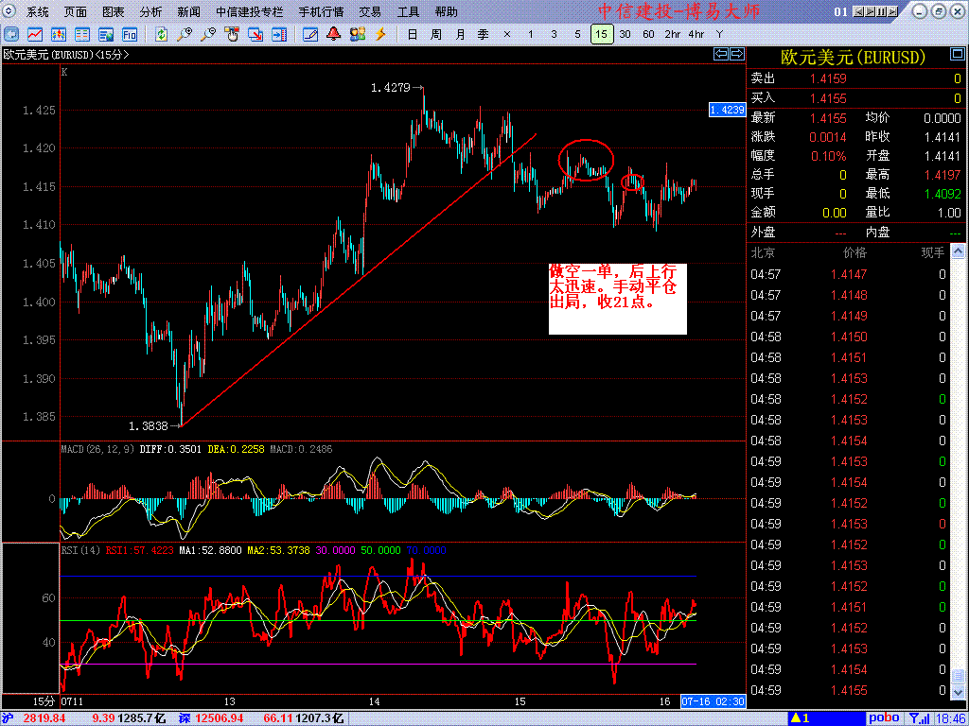The image size is (969, 726).
Task: Click the 07-16 02:30 date marker
Action: click(x=714, y=702)
